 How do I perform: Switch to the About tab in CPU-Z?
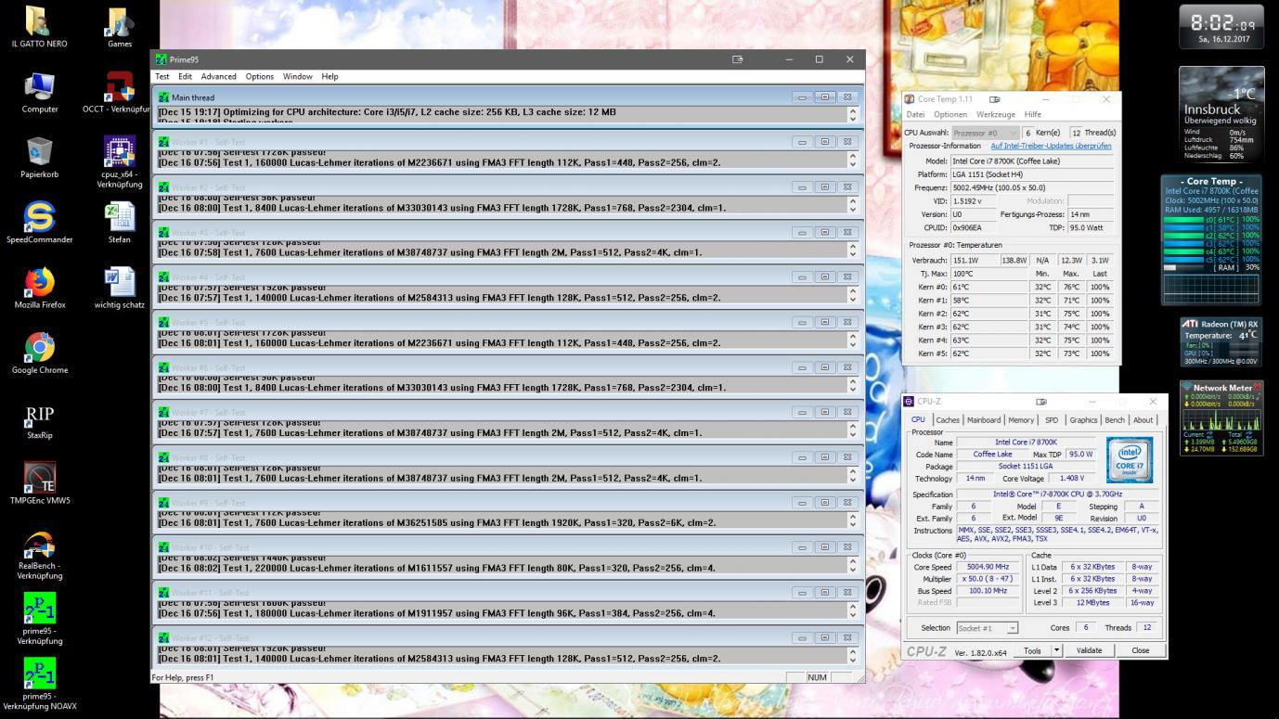pos(1143,420)
